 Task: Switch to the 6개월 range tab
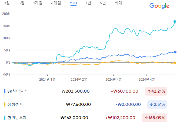pos(56,3)
